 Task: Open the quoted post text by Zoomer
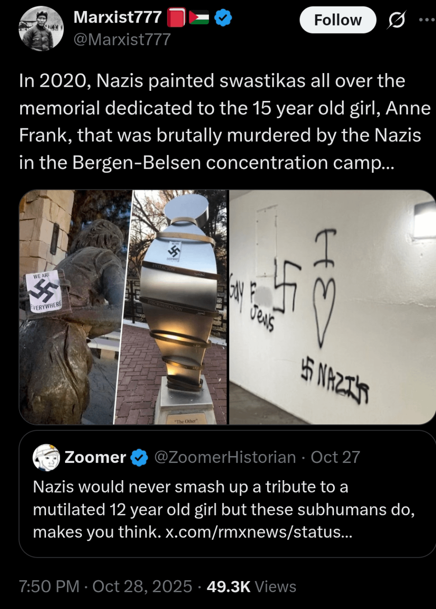click(x=224, y=510)
